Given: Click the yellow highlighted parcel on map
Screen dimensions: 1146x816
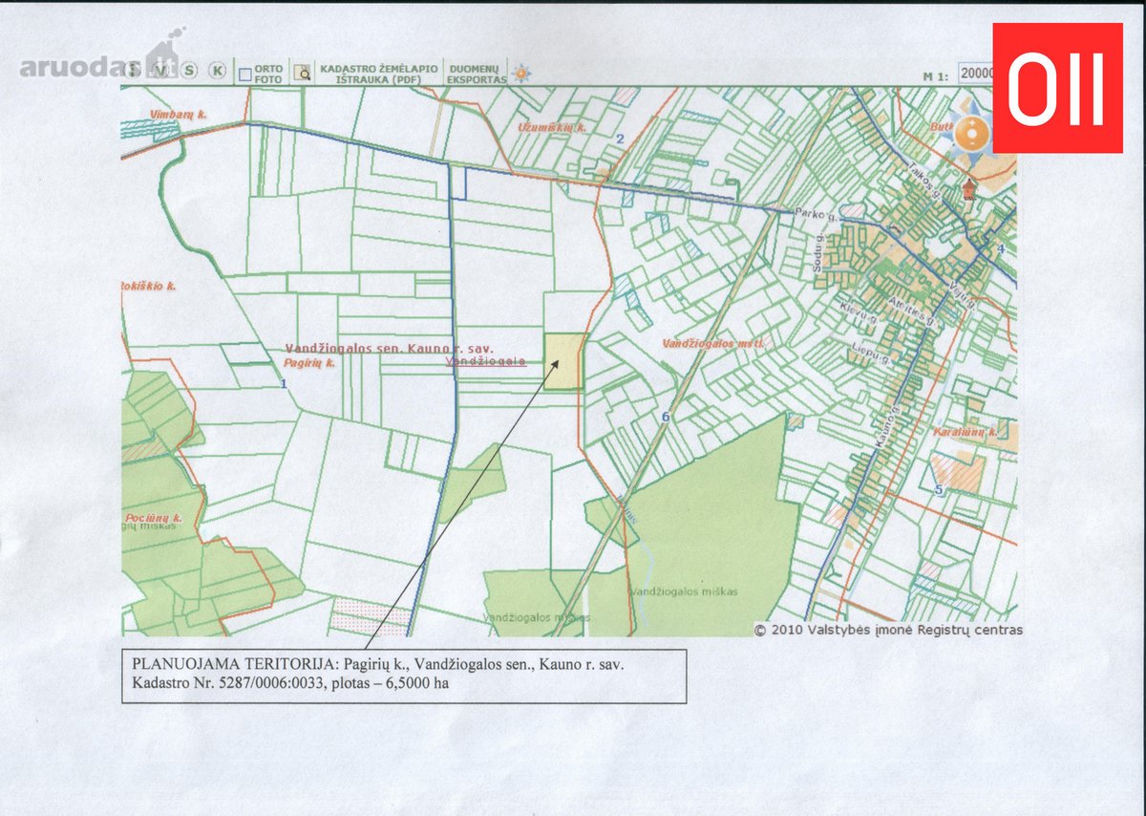Looking at the screenshot, I should [564, 361].
